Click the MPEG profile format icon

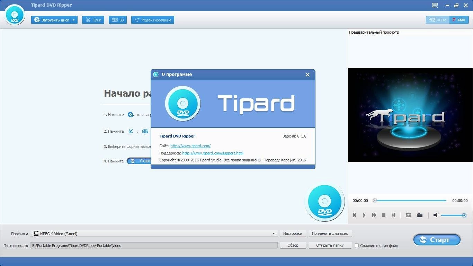pos(36,233)
